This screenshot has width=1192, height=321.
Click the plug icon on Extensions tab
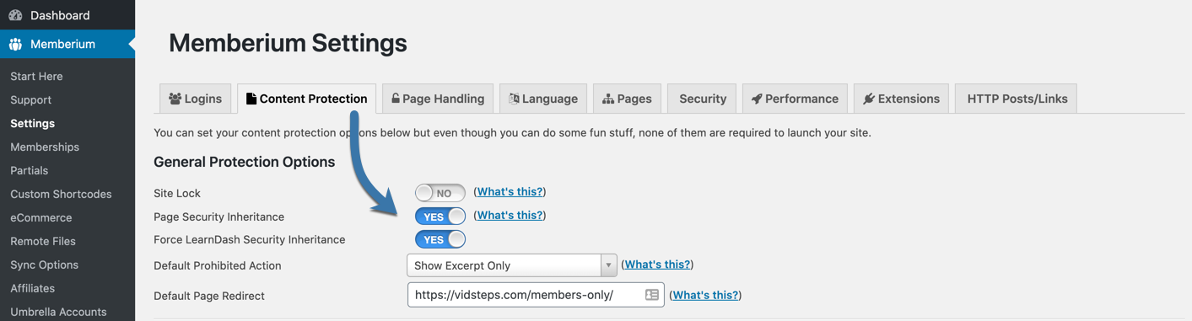point(868,99)
